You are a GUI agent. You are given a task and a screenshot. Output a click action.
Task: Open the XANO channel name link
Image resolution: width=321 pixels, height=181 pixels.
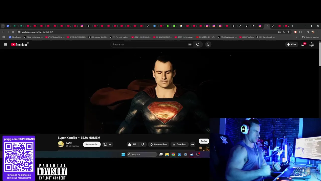69,143
